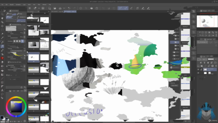This screenshot has width=218, height=123.
Task: Click the Rotate left icon in the Navigator
Action: point(203,36)
